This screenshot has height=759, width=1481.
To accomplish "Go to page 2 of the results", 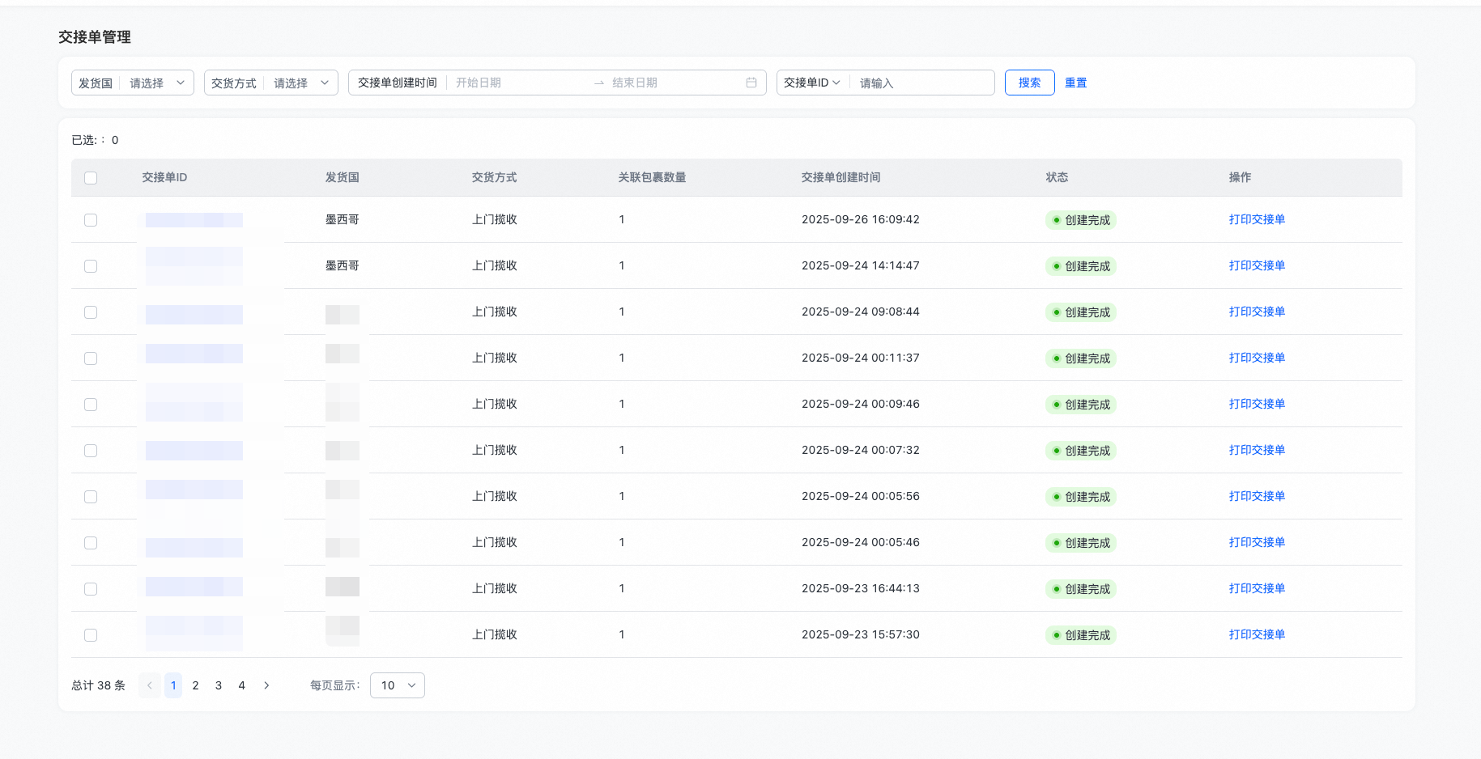I will 195,685.
